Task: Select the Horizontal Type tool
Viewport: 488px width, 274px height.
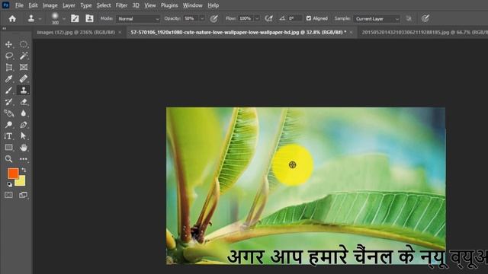Action: (8, 136)
